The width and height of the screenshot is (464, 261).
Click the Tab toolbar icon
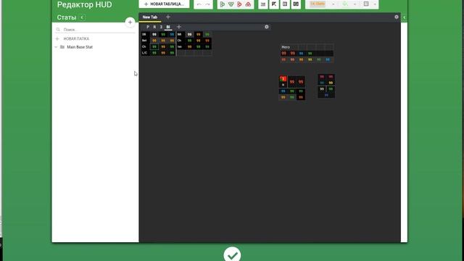(x=262, y=4)
